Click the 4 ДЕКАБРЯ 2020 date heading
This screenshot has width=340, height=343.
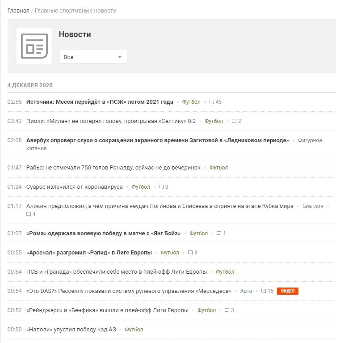point(30,85)
